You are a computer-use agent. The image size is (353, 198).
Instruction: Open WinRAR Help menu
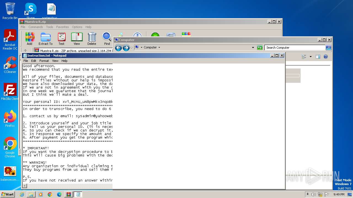[x=88, y=27]
